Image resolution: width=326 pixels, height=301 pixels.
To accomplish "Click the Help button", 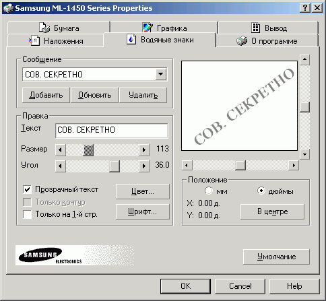I will click(x=294, y=286).
